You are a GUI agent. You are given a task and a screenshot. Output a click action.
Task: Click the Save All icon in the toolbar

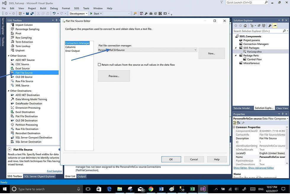pos(32,14)
